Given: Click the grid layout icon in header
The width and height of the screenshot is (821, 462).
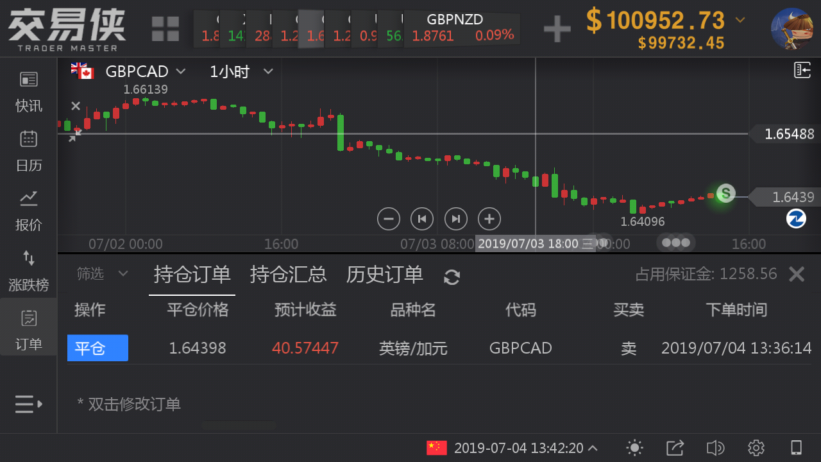Looking at the screenshot, I should point(165,29).
